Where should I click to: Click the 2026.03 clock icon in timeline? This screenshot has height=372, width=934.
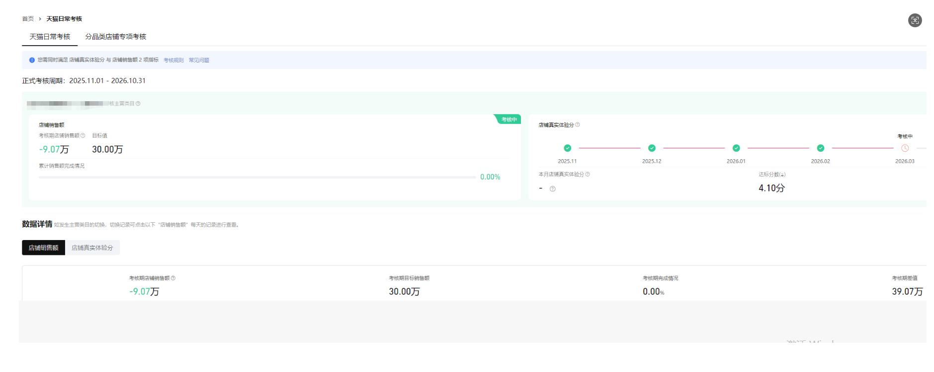(905, 148)
